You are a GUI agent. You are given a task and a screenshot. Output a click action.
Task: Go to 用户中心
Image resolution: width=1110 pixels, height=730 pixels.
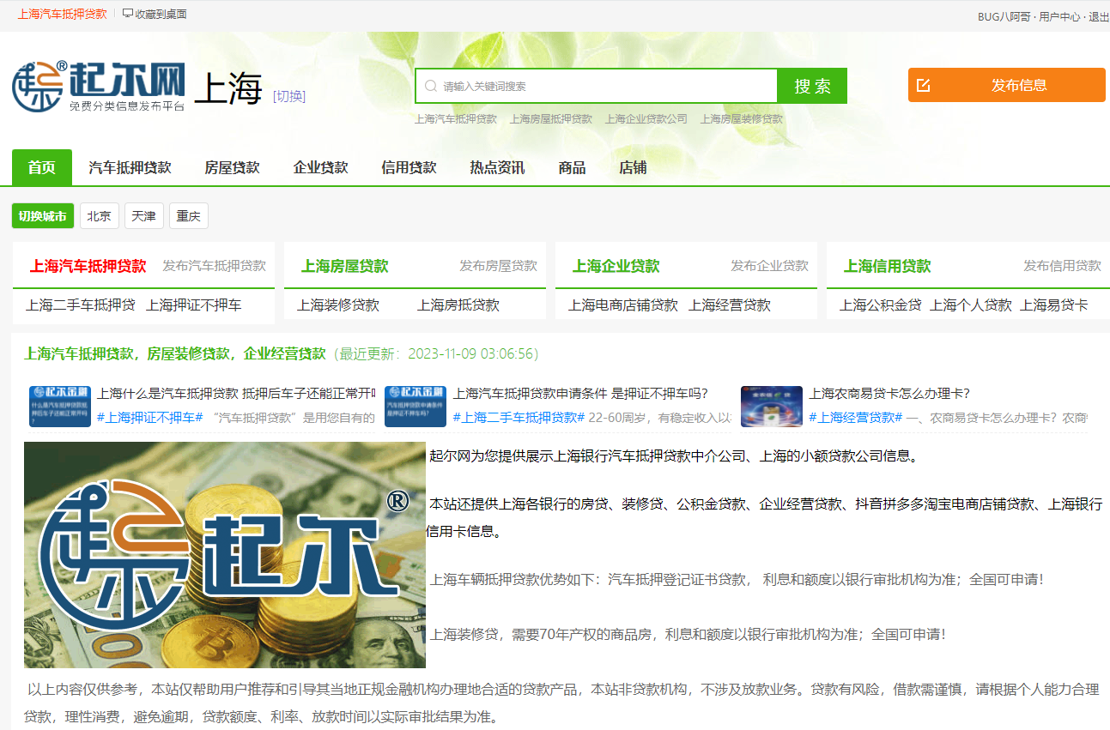[x=1059, y=16]
